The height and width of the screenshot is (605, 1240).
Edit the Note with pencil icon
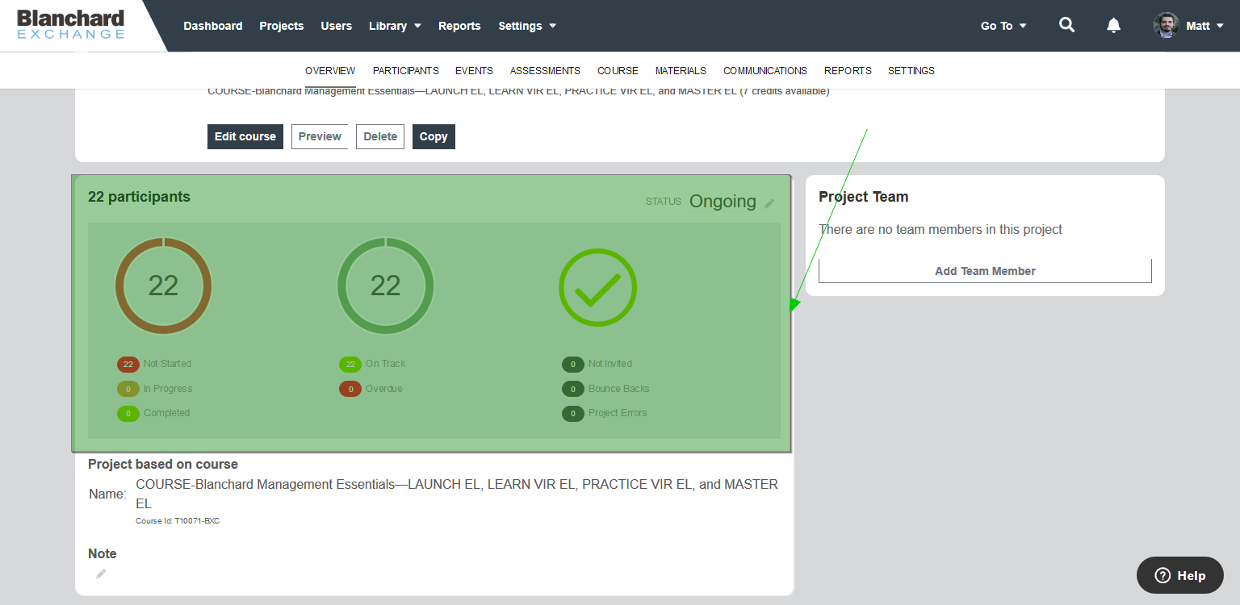point(101,574)
